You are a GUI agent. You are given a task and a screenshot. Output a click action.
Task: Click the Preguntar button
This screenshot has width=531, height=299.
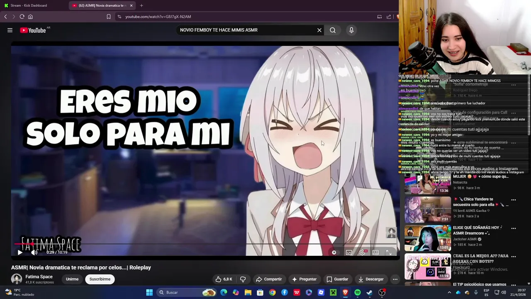pyautogui.click(x=304, y=279)
